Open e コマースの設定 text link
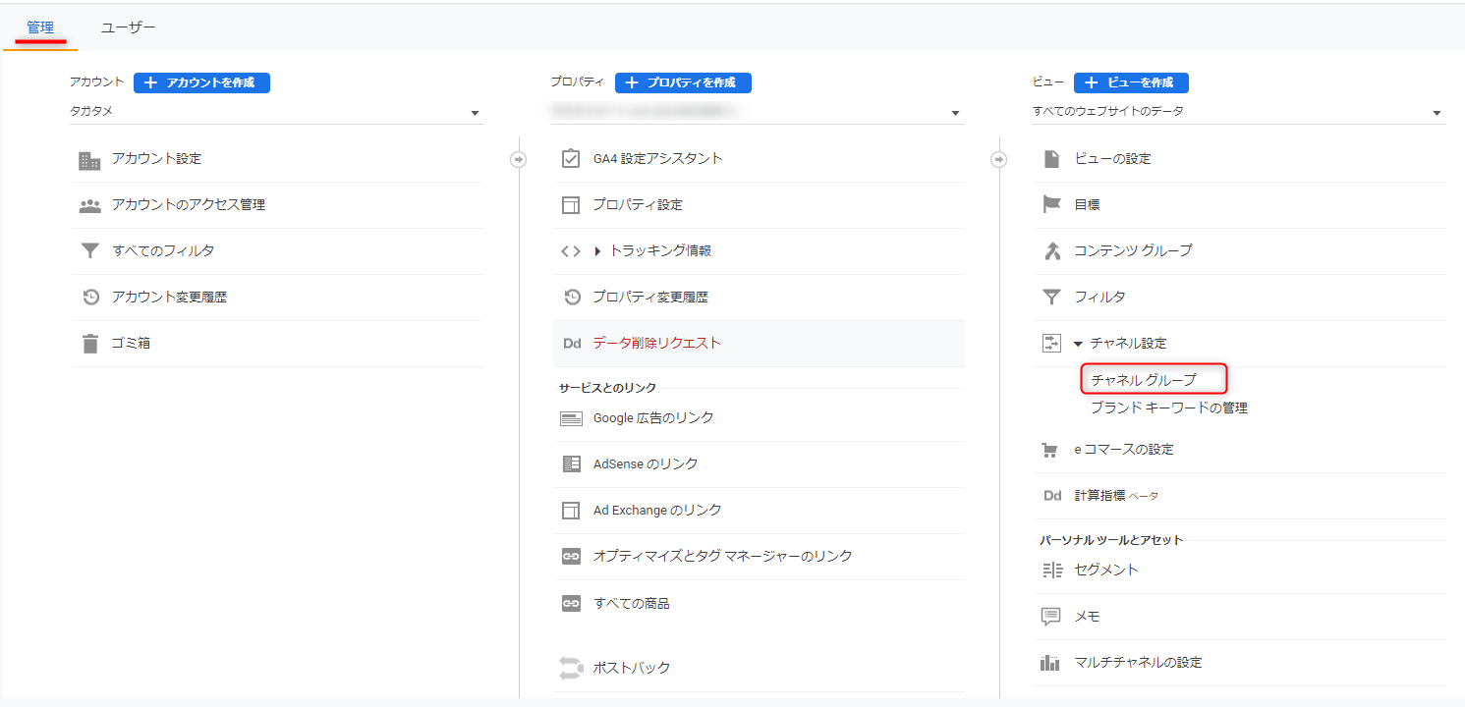This screenshot has width=1465, height=707. tap(1123, 449)
